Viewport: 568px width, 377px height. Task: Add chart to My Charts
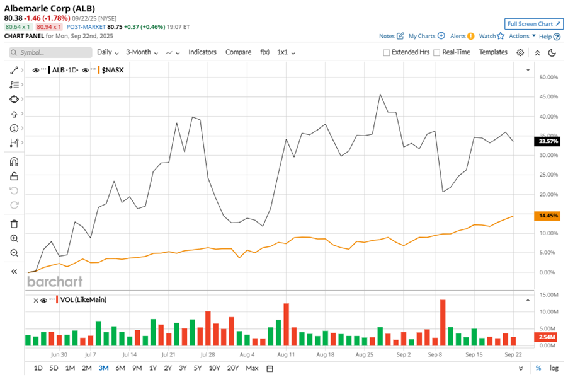pyautogui.click(x=441, y=35)
